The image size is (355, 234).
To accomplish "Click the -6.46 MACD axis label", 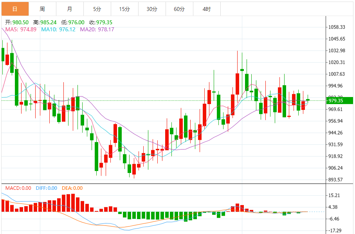I will click(334, 219).
